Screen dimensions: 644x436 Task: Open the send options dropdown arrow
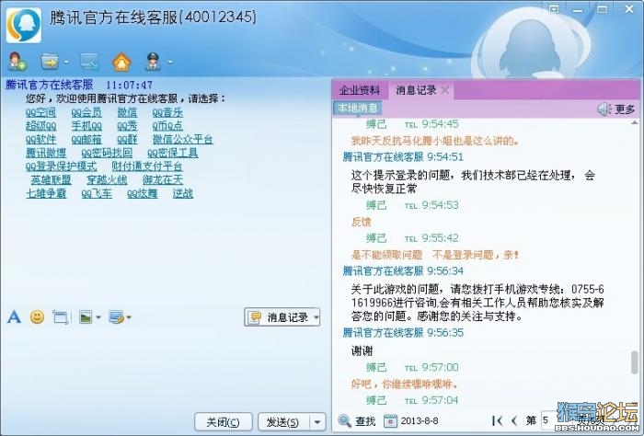pos(317,422)
